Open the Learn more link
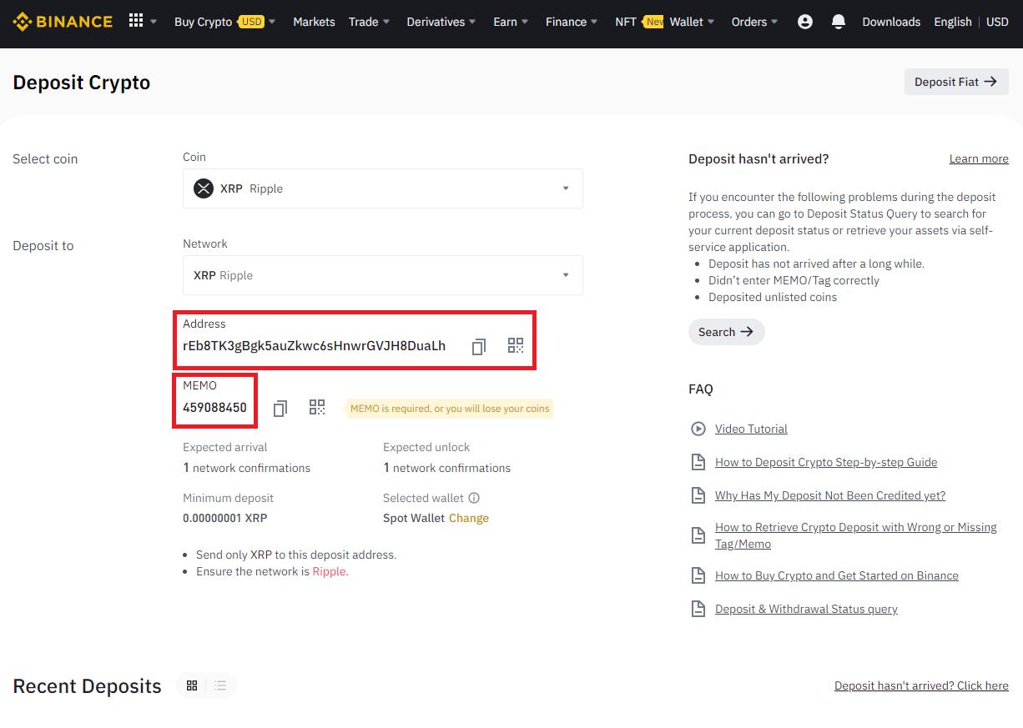The width and height of the screenshot is (1023, 728). [x=979, y=158]
